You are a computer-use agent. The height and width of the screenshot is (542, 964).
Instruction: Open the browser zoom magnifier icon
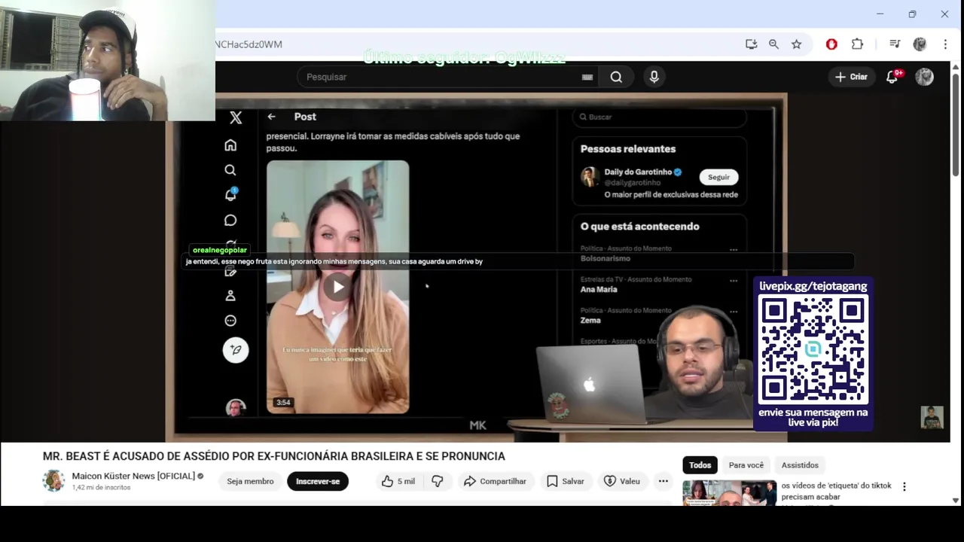pos(773,44)
